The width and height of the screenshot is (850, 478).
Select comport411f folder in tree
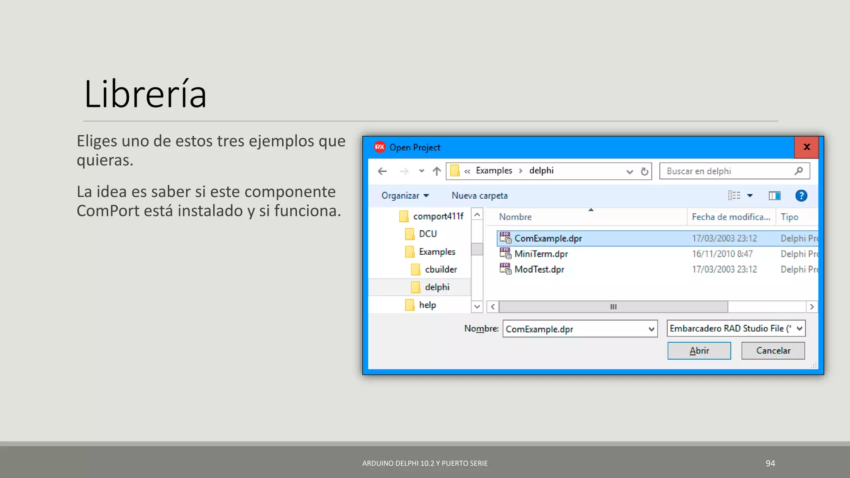(x=431, y=216)
